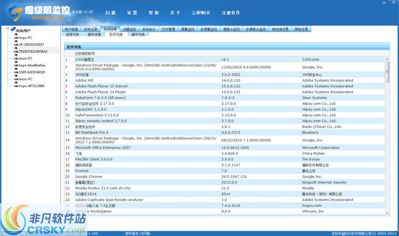
Task: Switch to the 文件管理 tab
Action: point(168,29)
